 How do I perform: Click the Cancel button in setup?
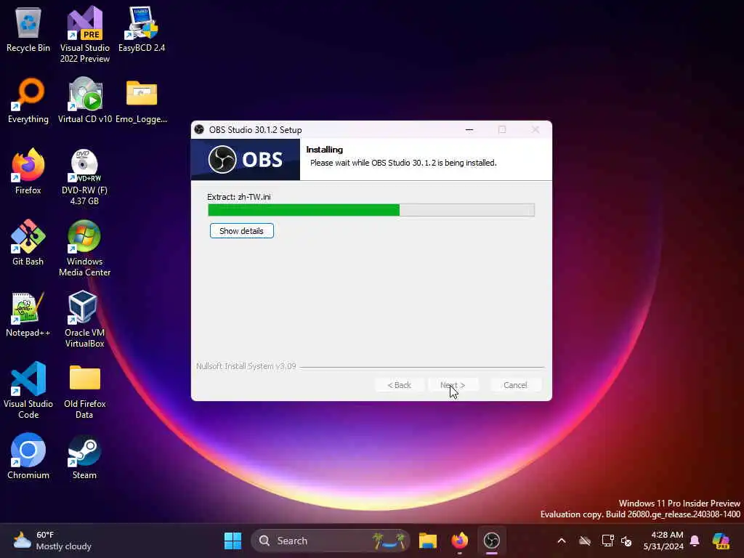(515, 385)
